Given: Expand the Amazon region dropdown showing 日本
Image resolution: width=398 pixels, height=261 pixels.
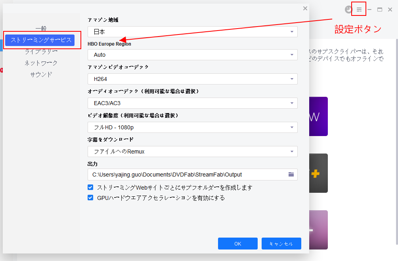Looking at the screenshot, I should (193, 32).
